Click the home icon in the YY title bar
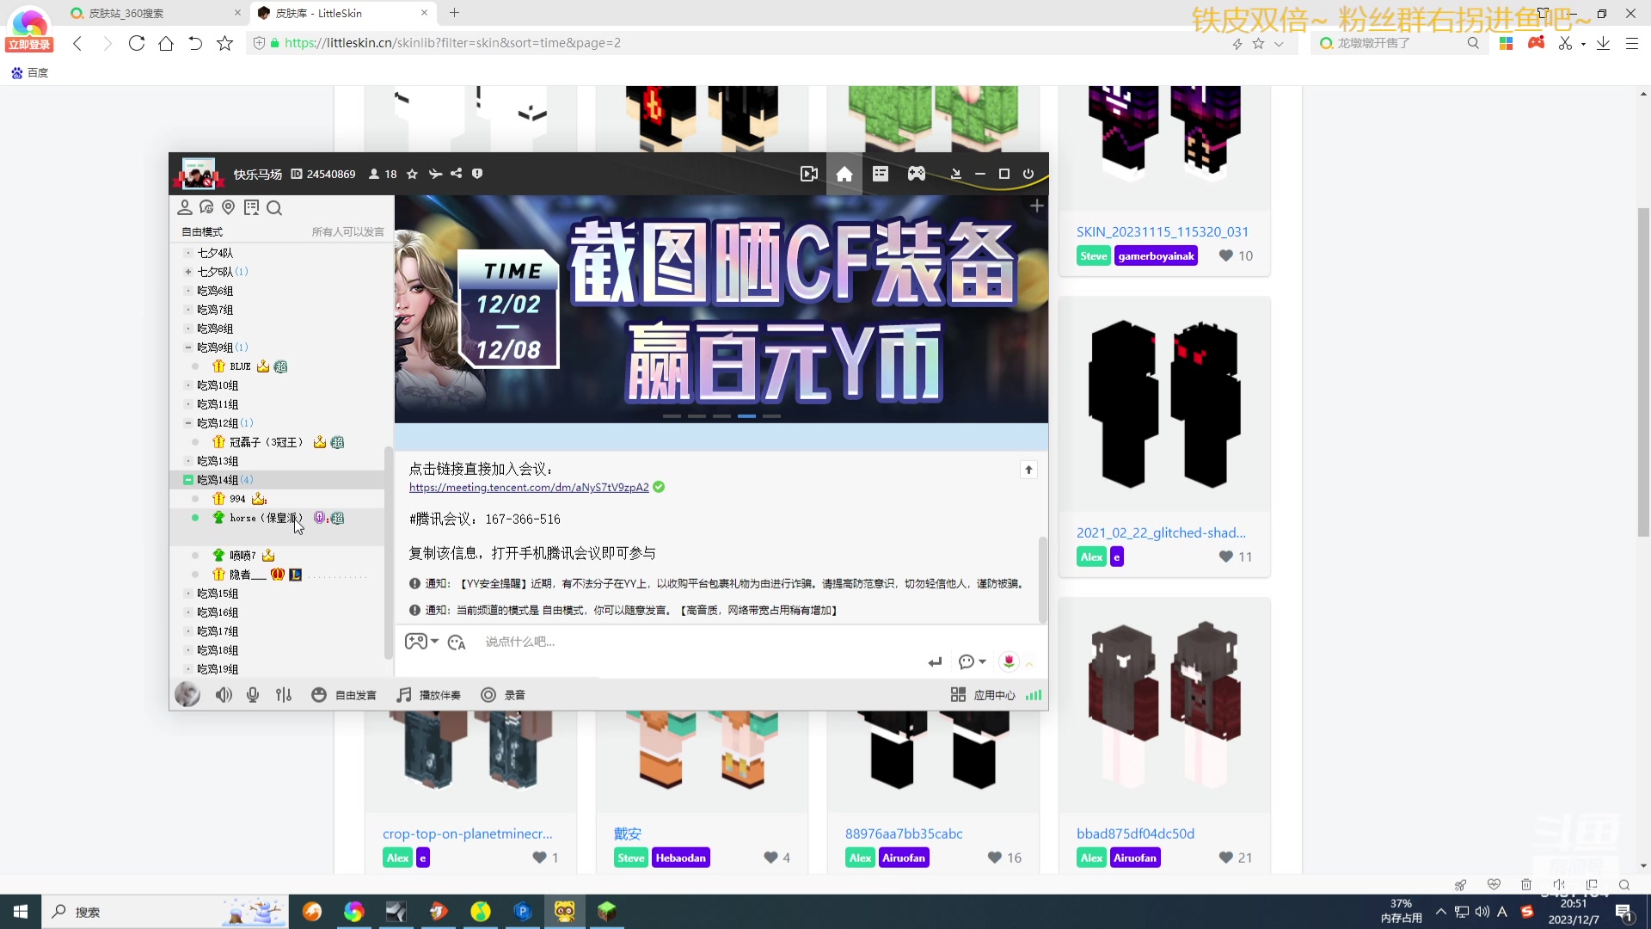The width and height of the screenshot is (1651, 929). pyautogui.click(x=844, y=173)
